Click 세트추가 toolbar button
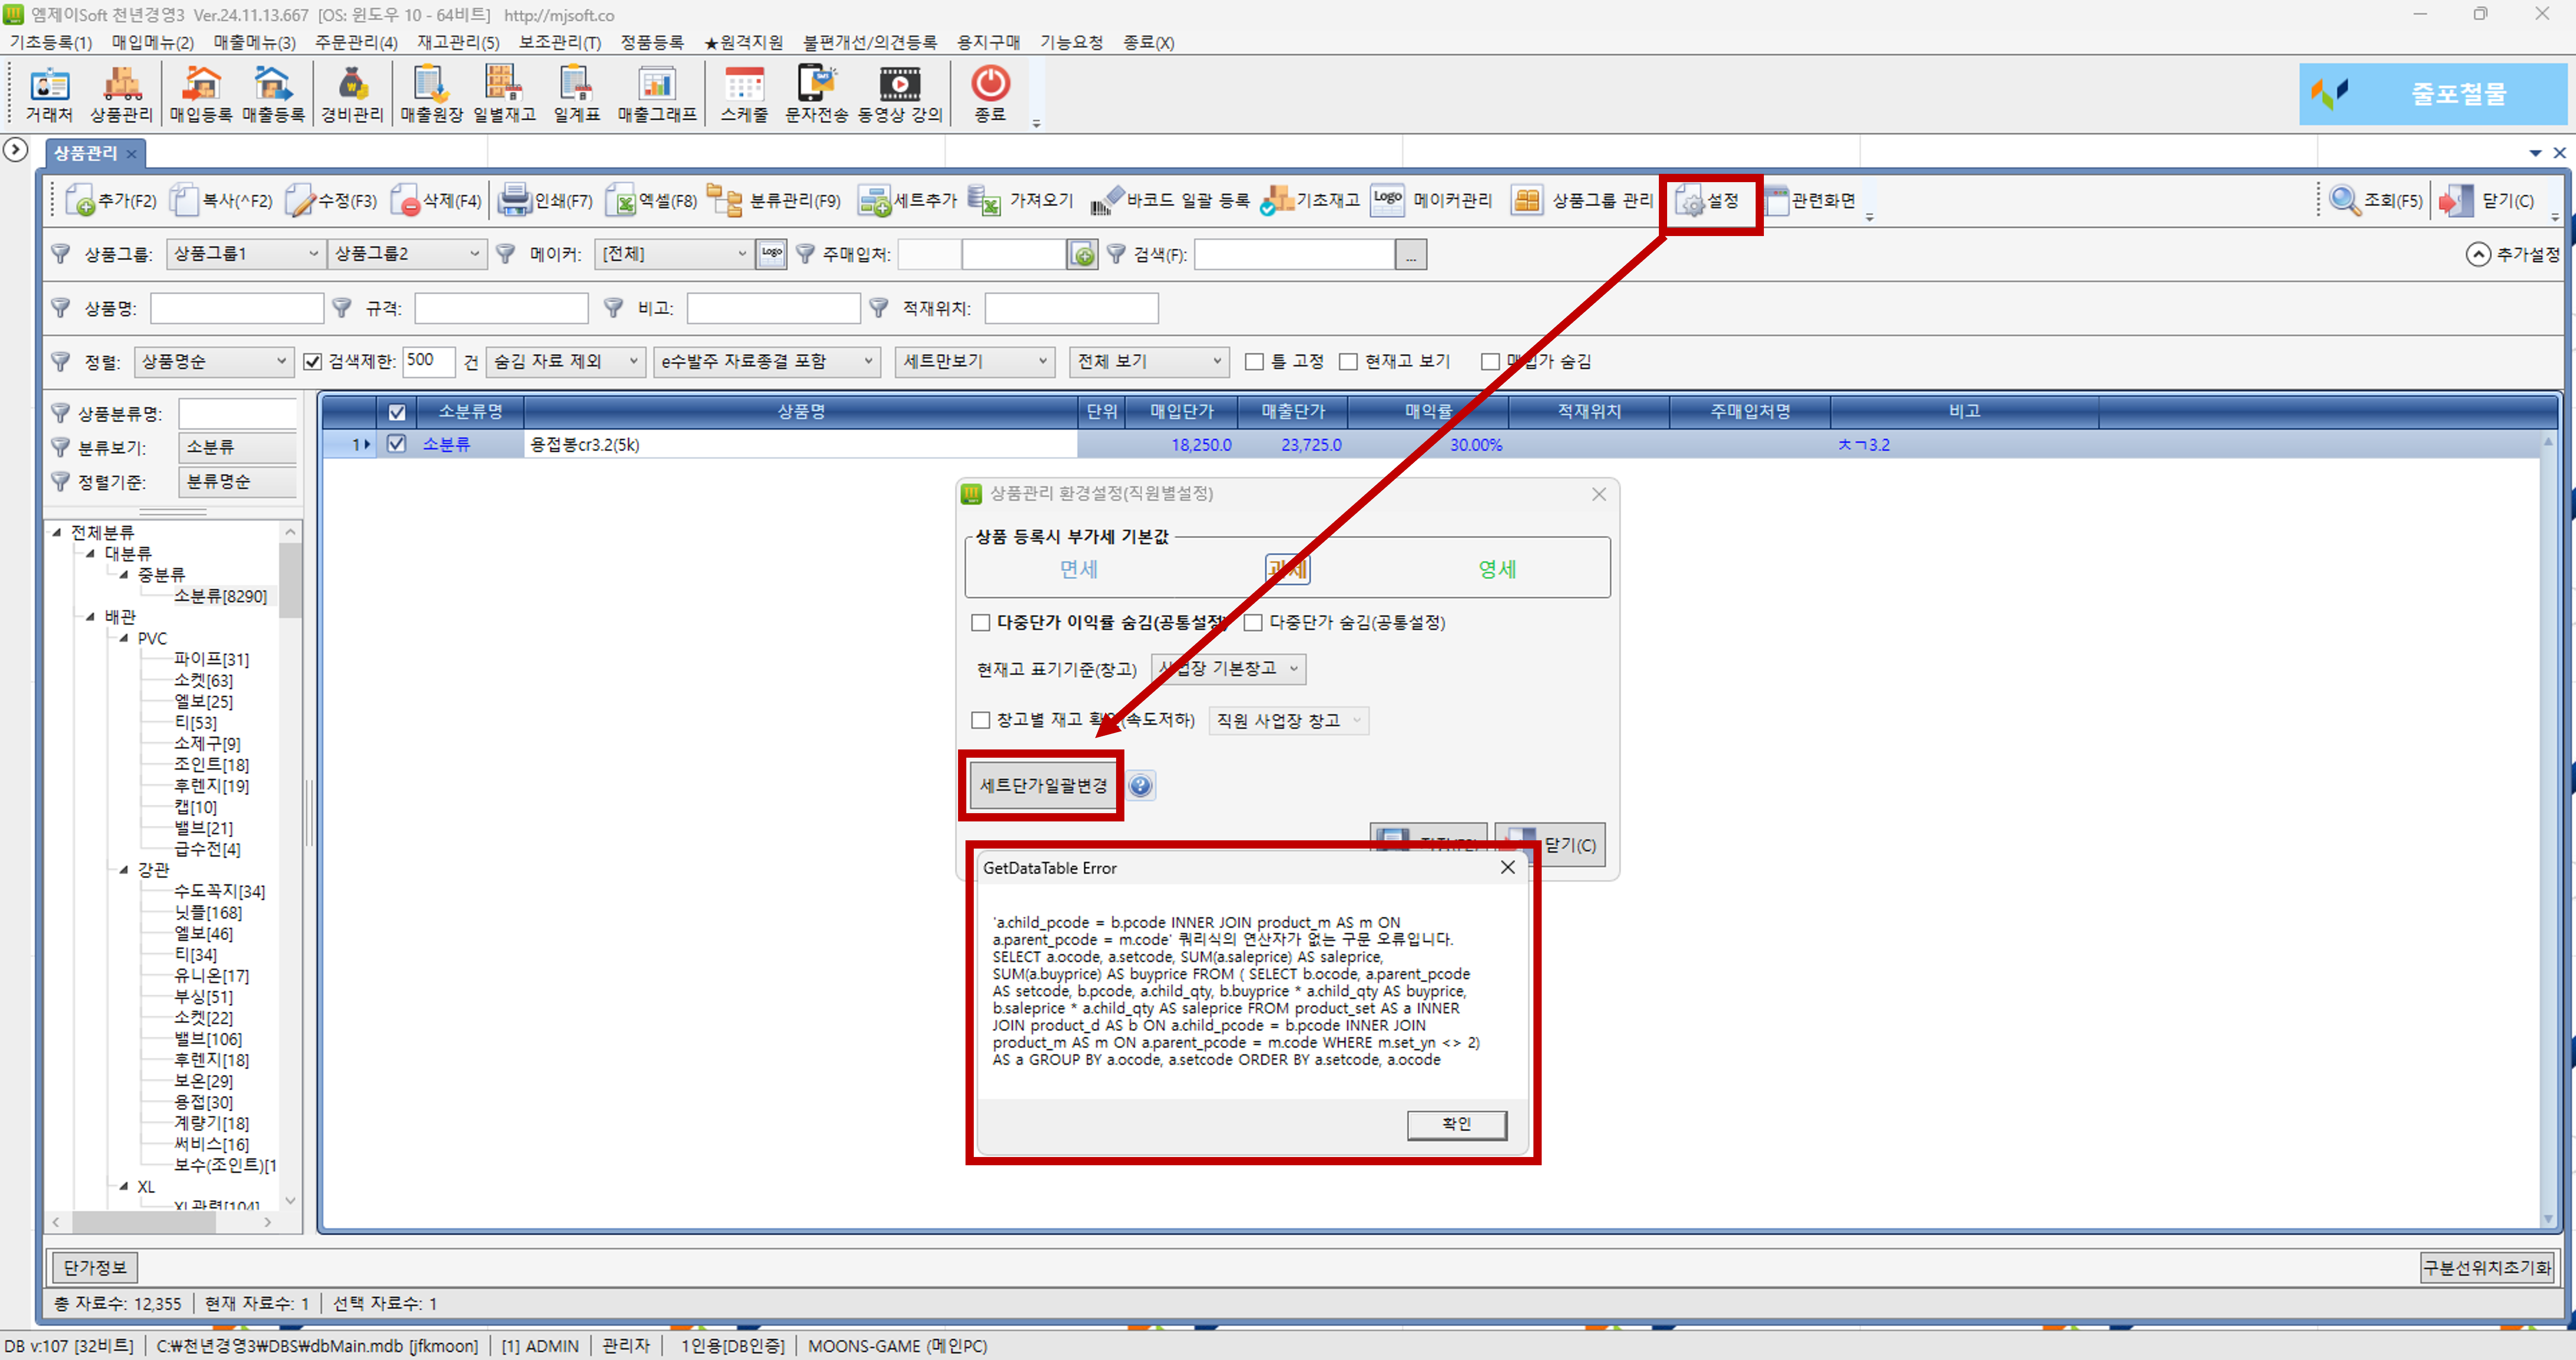This screenshot has width=2576, height=1360. point(908,201)
